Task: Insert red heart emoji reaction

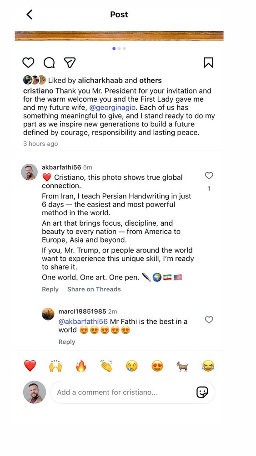Action: [x=30, y=366]
